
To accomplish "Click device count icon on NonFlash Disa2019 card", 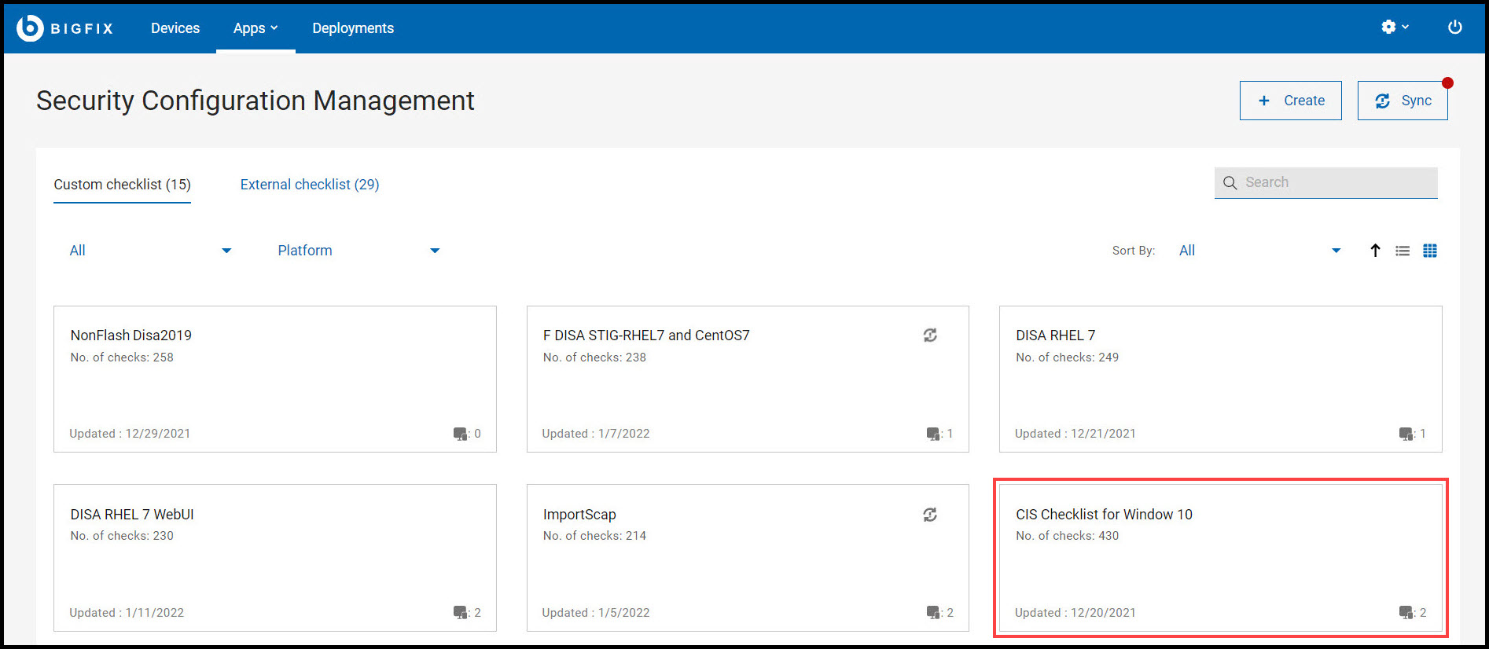I will tap(461, 434).
